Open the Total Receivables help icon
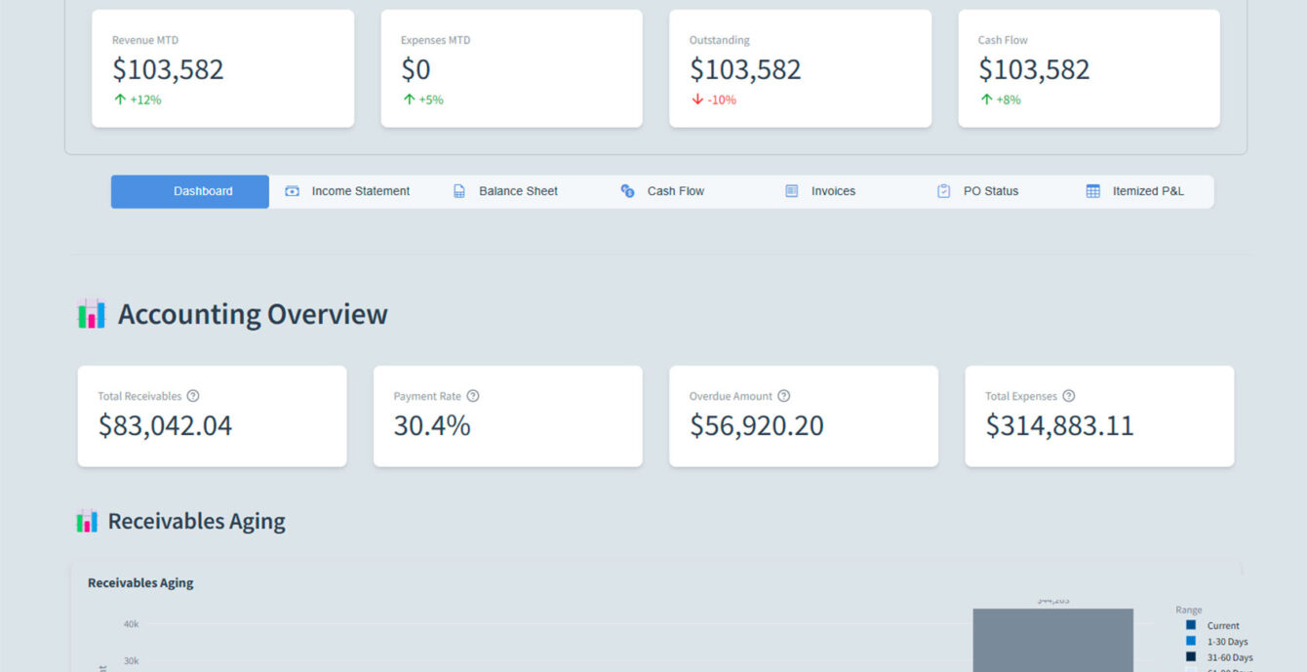Screen dimensions: 1307x672 193,396
